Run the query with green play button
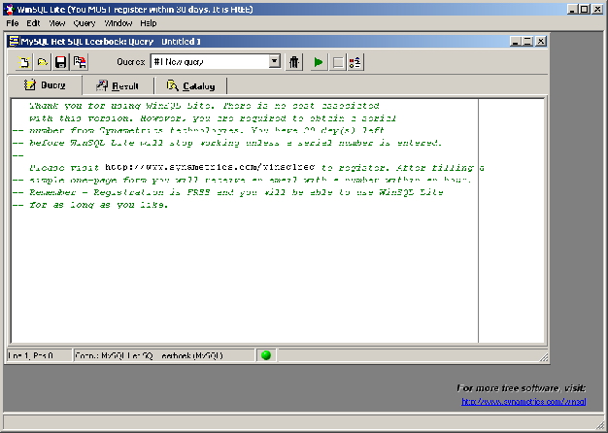608x433 pixels. point(319,62)
